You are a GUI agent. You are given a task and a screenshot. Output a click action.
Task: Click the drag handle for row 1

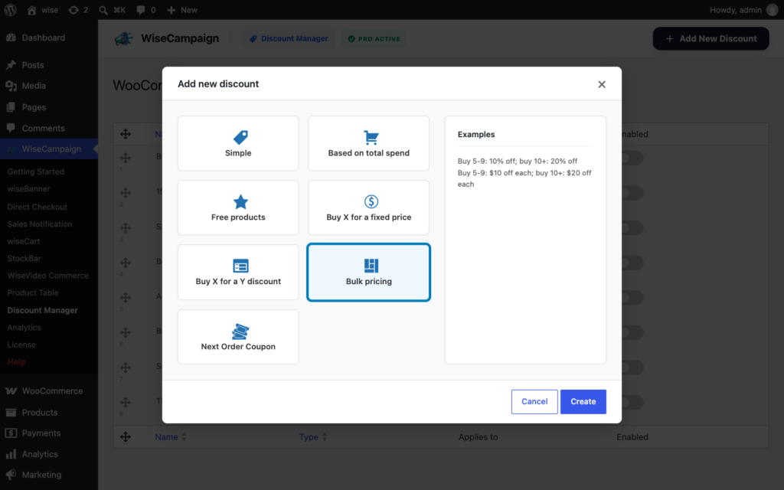(x=126, y=158)
